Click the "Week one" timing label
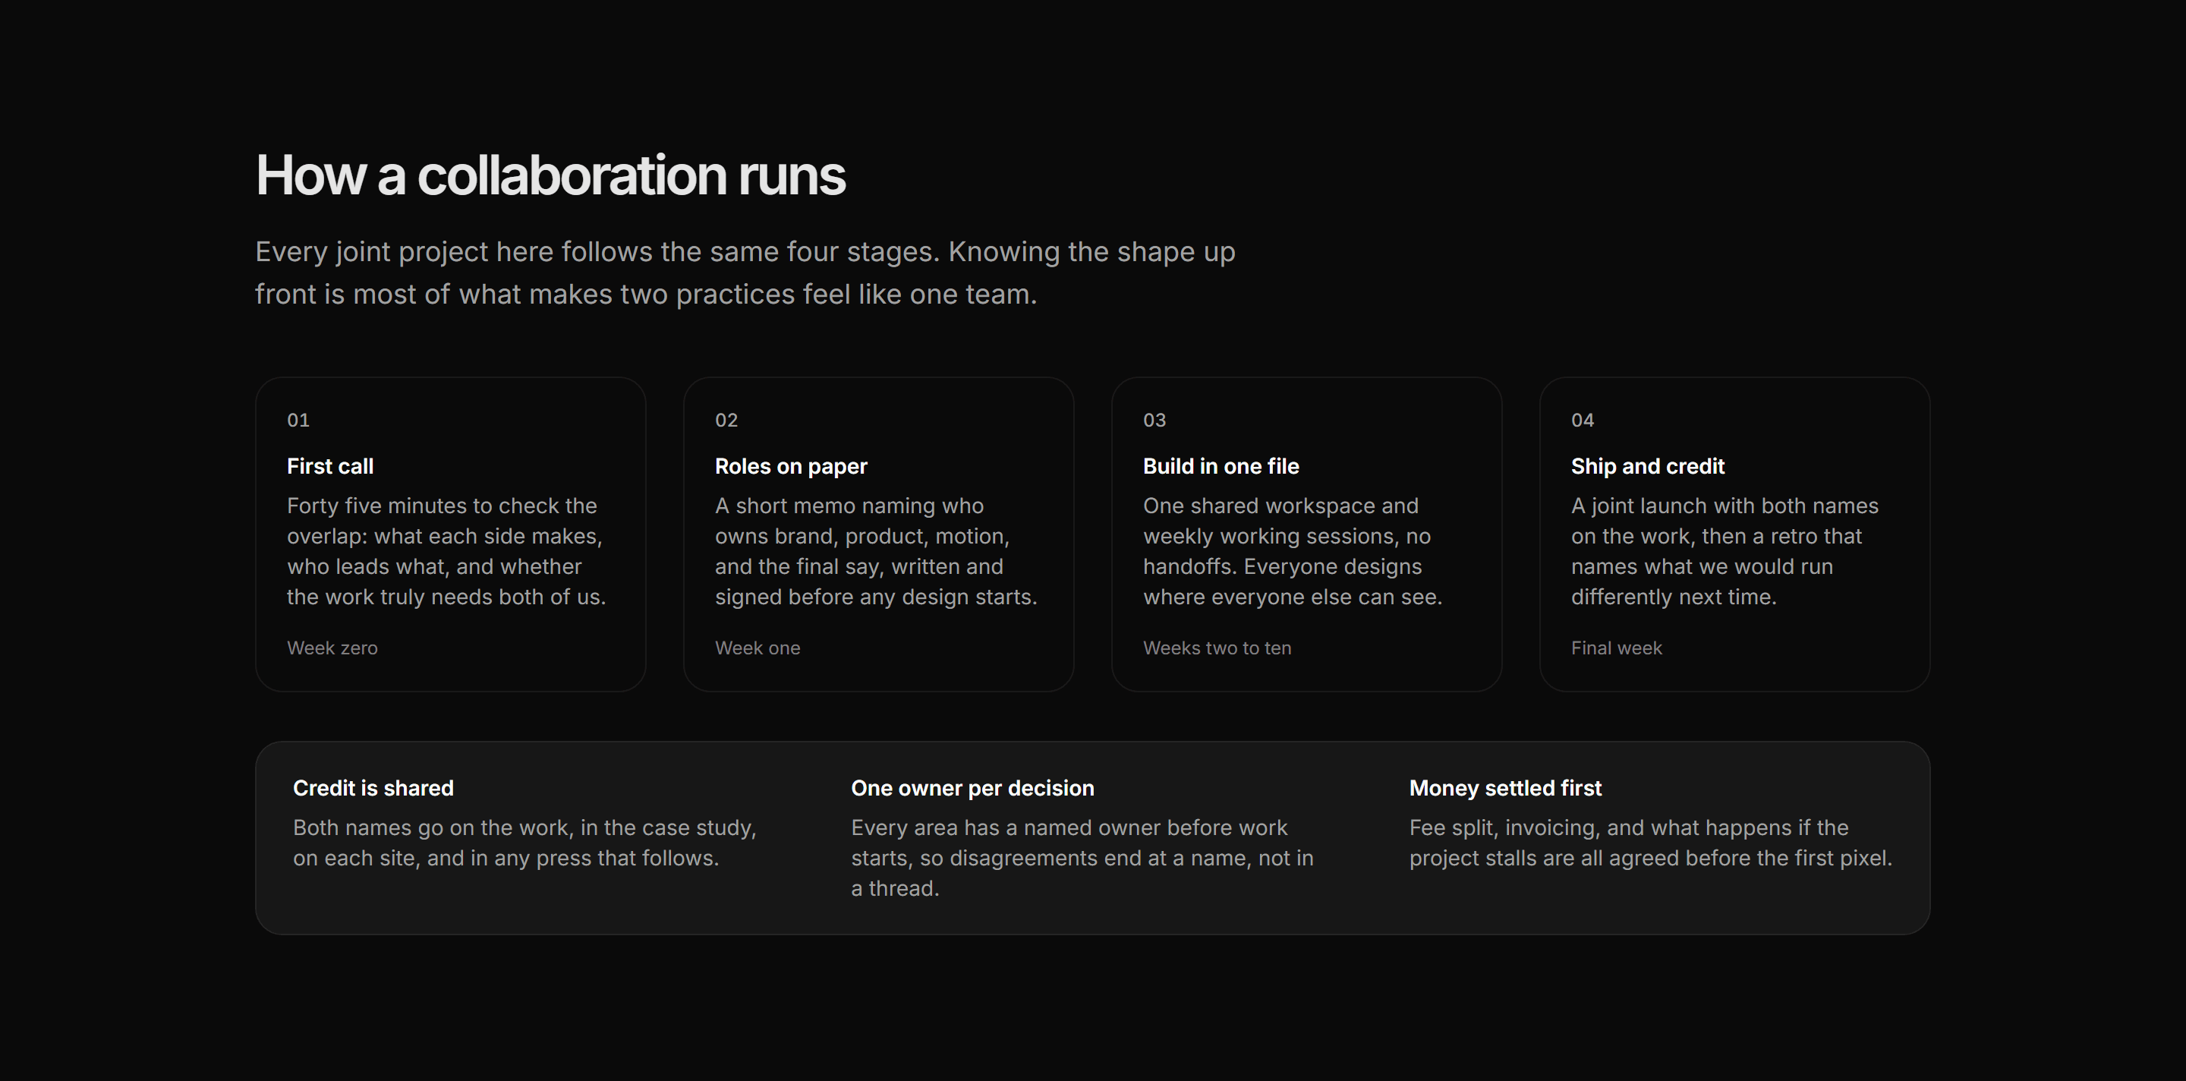 click(757, 648)
